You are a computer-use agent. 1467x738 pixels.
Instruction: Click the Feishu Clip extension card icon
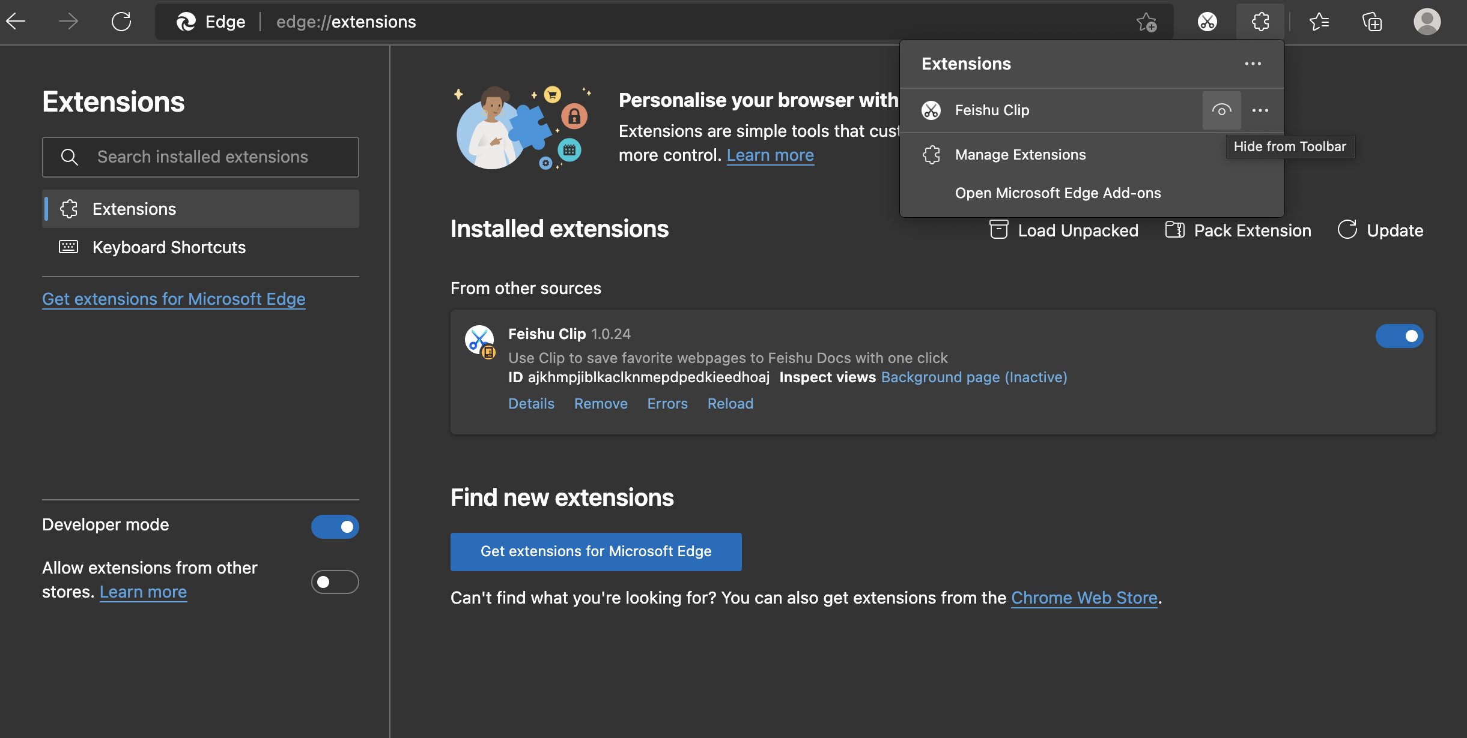click(480, 341)
